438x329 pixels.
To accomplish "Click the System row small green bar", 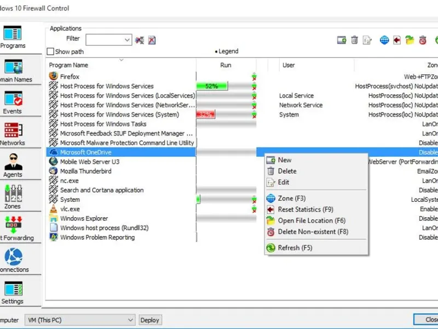I will [198, 200].
